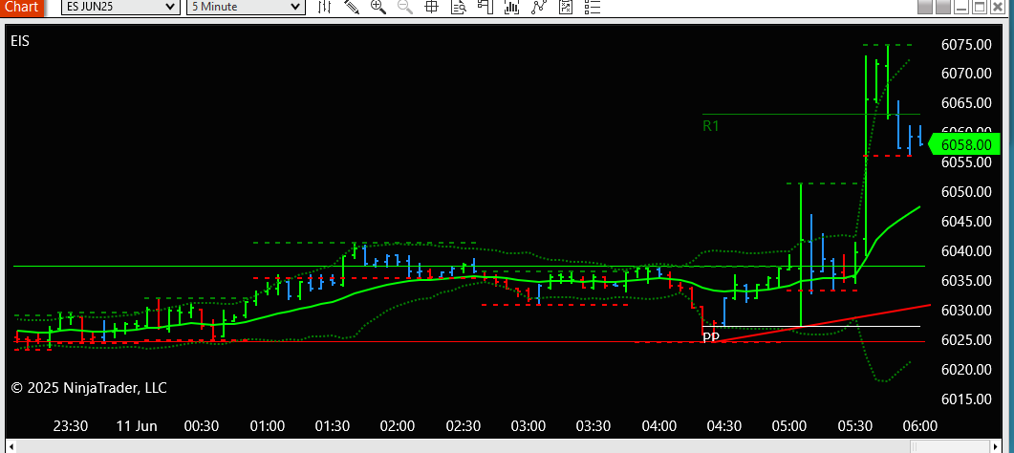Click the red rising trend line
1014x453 pixels.
tap(821, 322)
